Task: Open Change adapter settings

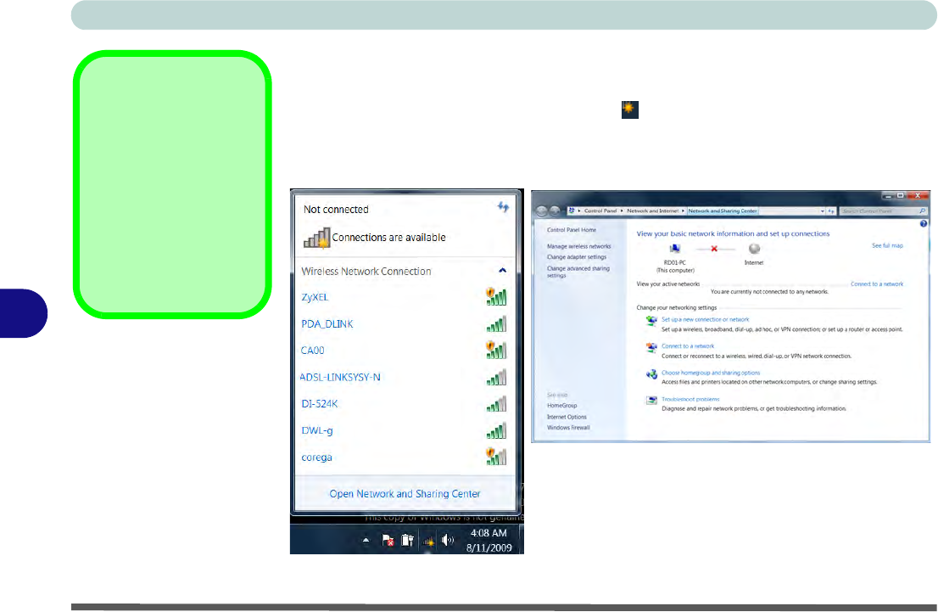Action: pos(576,257)
